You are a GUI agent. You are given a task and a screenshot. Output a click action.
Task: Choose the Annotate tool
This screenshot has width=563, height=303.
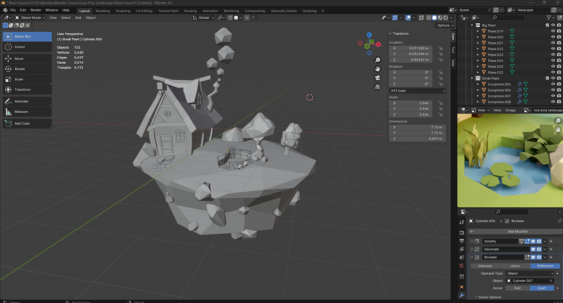point(27,101)
